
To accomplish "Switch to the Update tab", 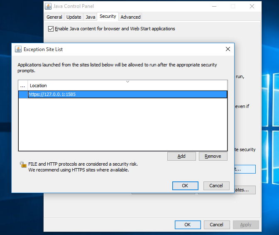I will click(x=73, y=17).
